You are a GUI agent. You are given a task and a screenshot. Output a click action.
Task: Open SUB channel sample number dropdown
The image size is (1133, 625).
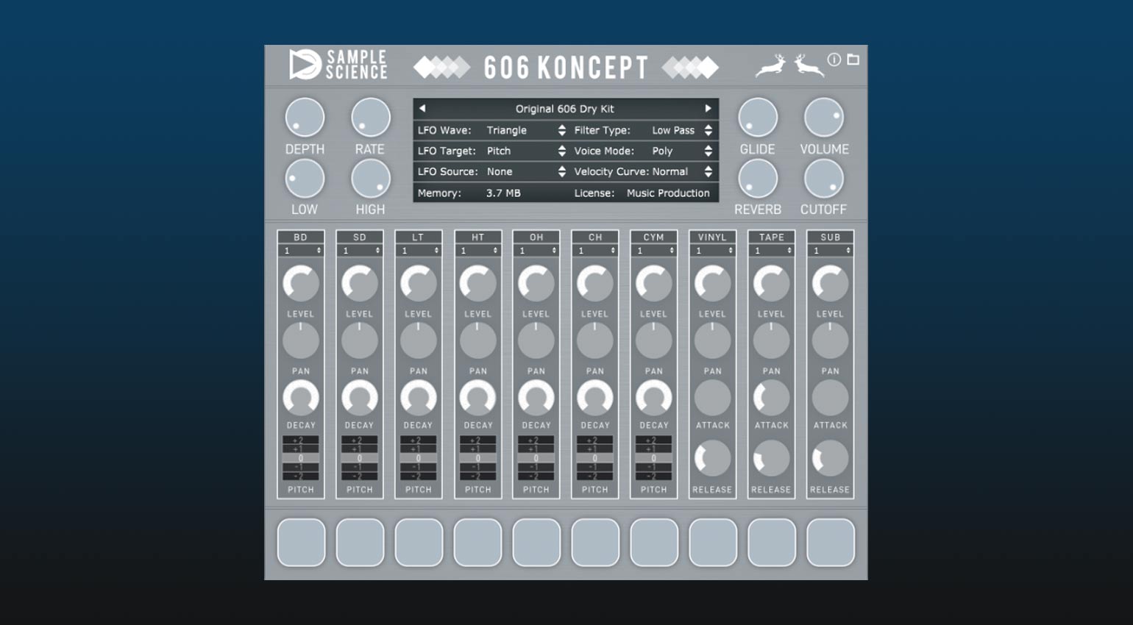[831, 251]
